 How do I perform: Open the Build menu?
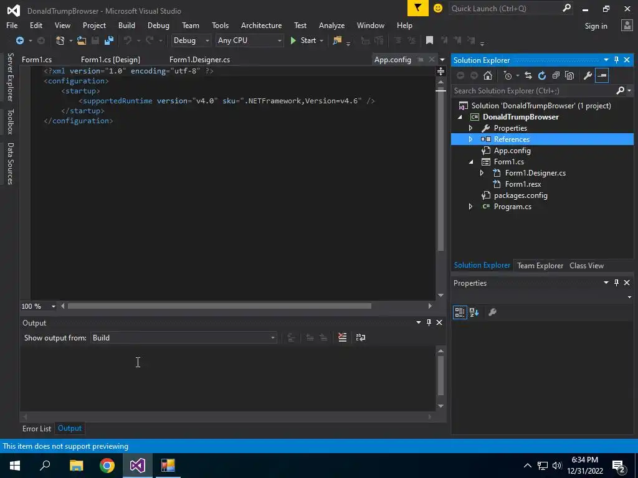tap(126, 25)
